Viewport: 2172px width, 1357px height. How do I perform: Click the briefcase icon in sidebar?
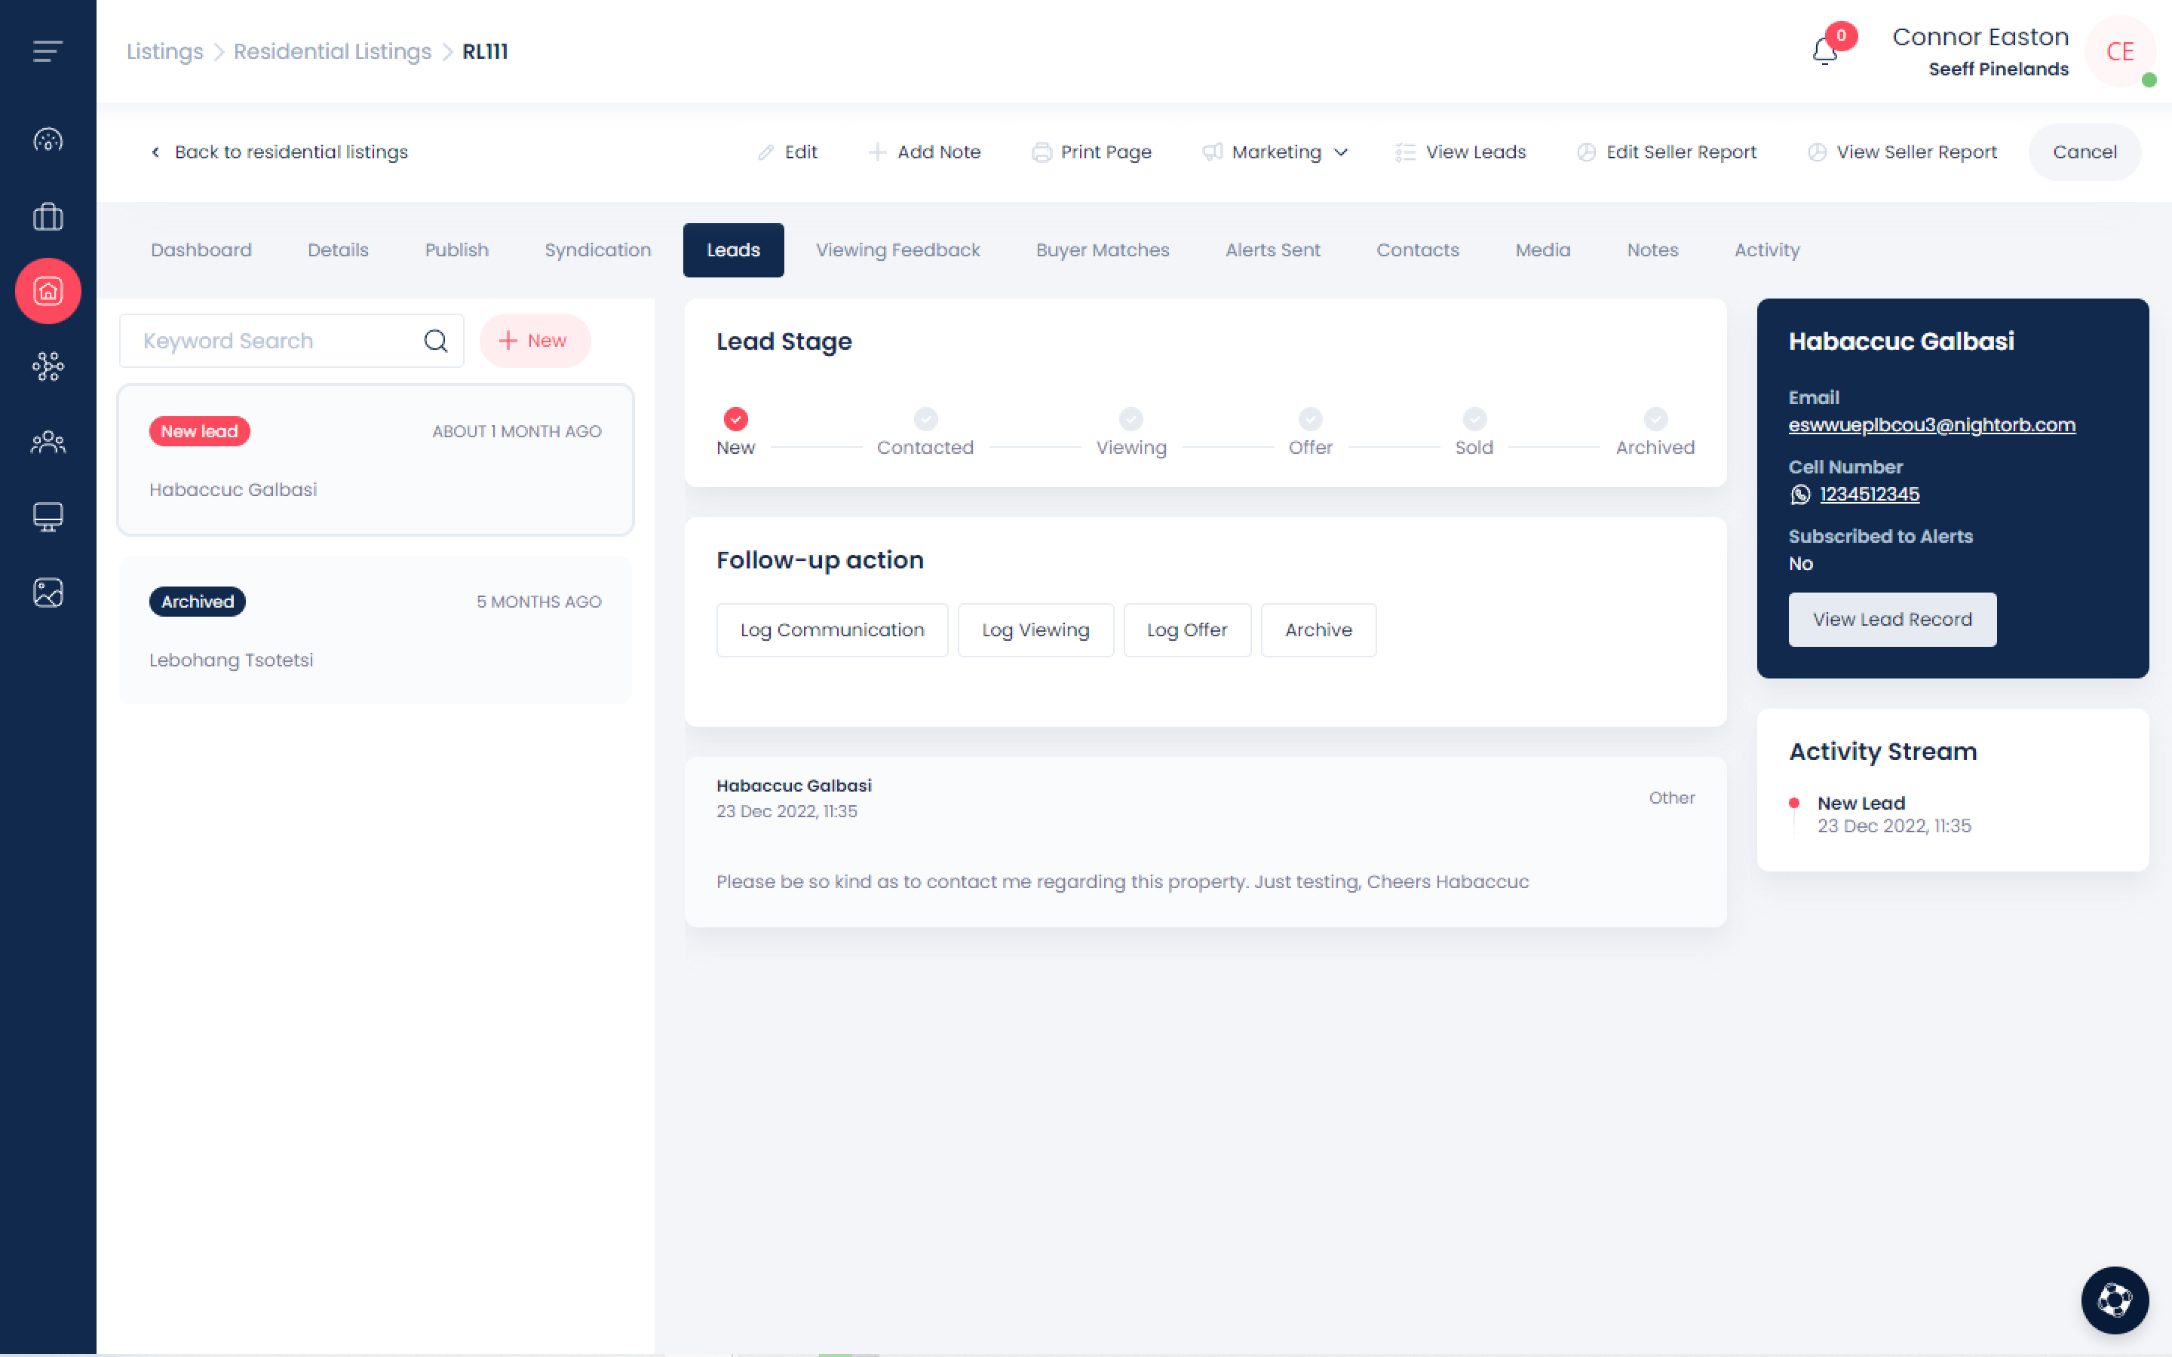click(x=48, y=216)
